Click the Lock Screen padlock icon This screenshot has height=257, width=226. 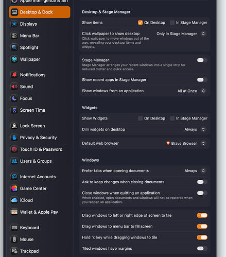click(x=14, y=126)
